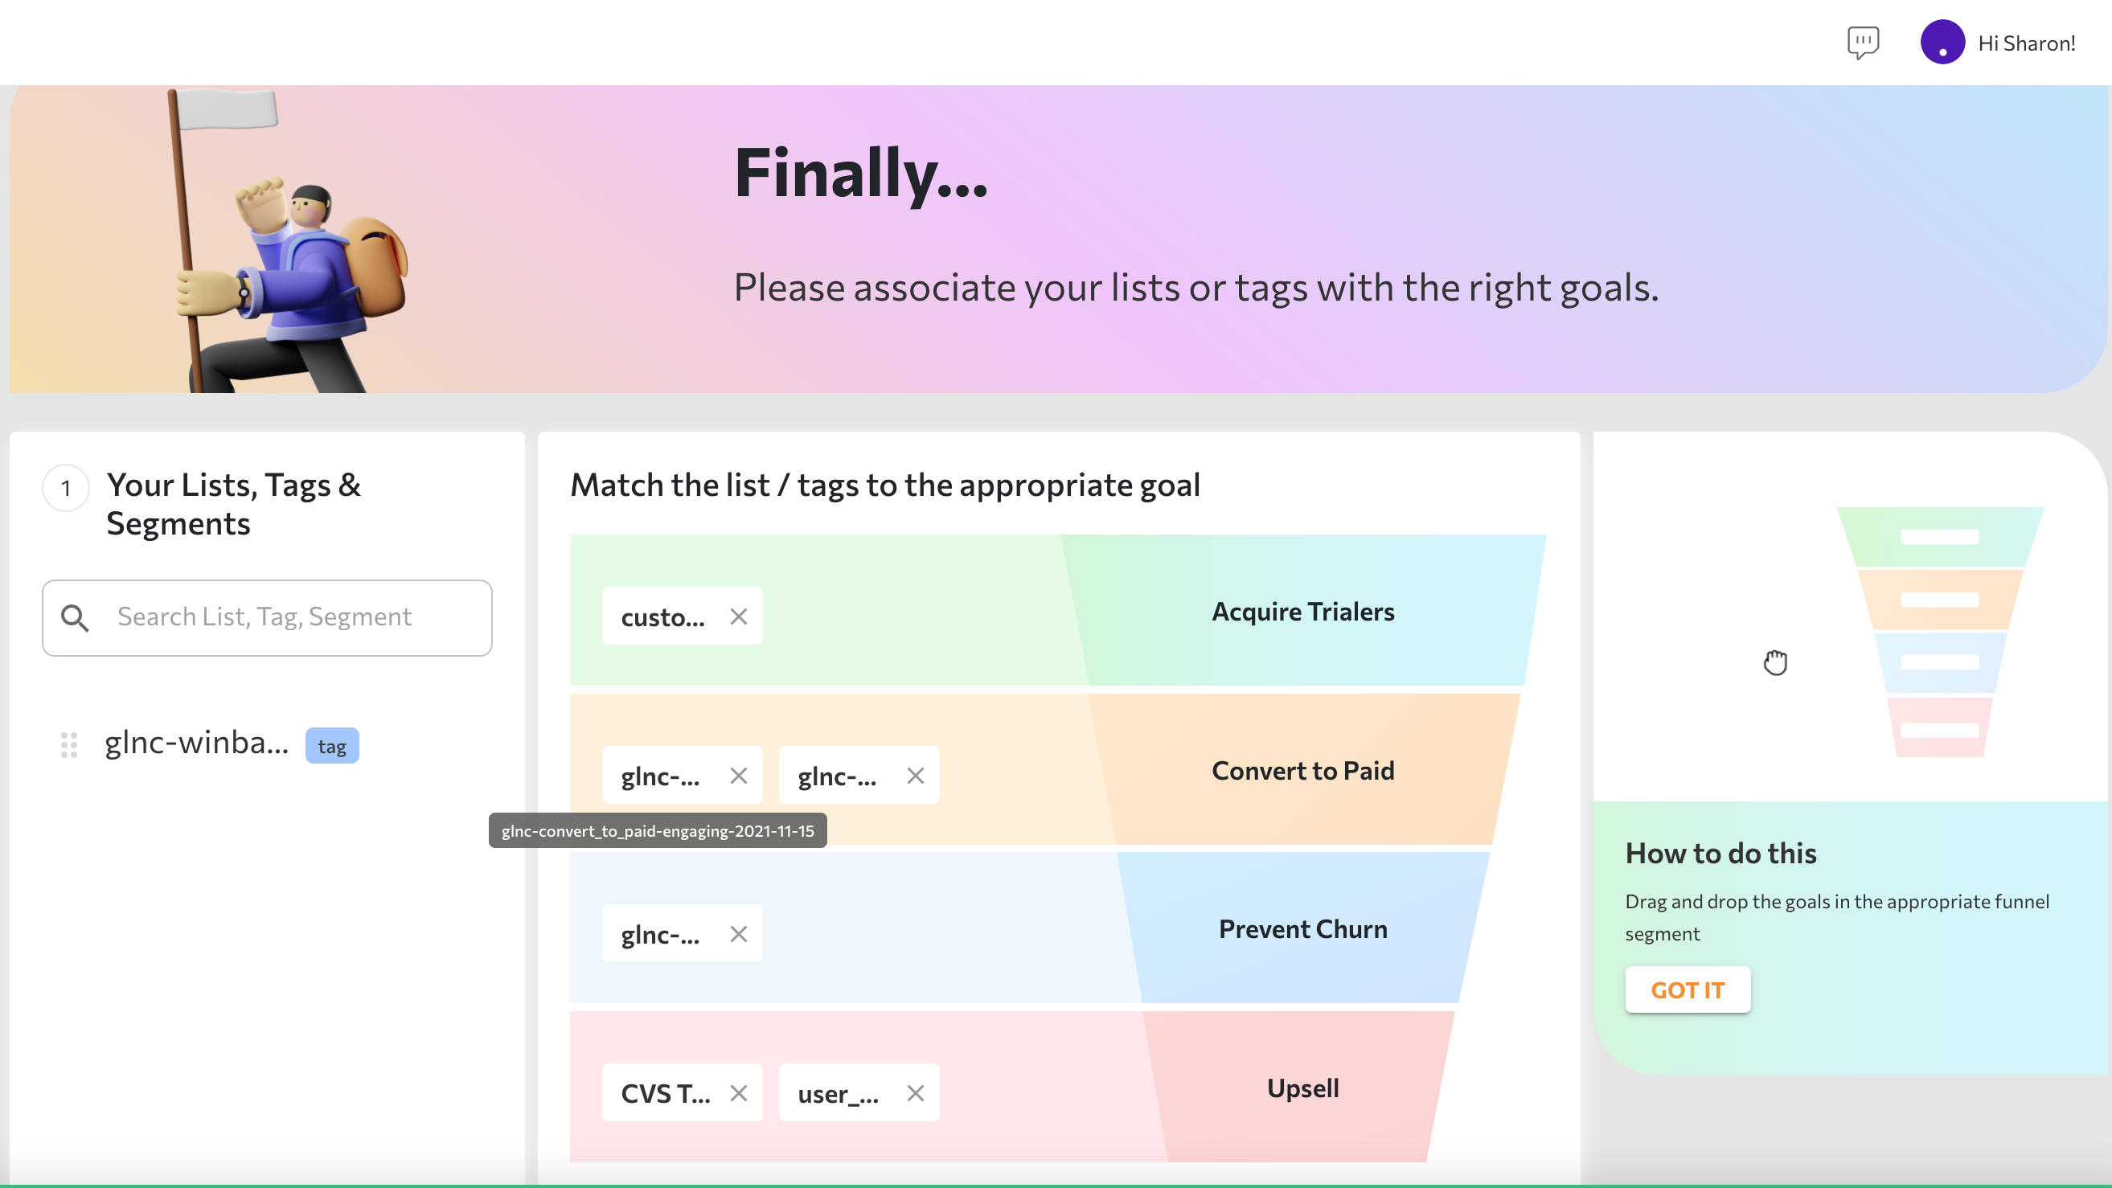Grab the drag handle beside glnc-winba...

69,744
